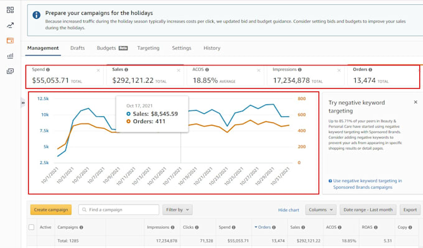Open the dashboard grid icon in sidebar

click(x=10, y=10)
